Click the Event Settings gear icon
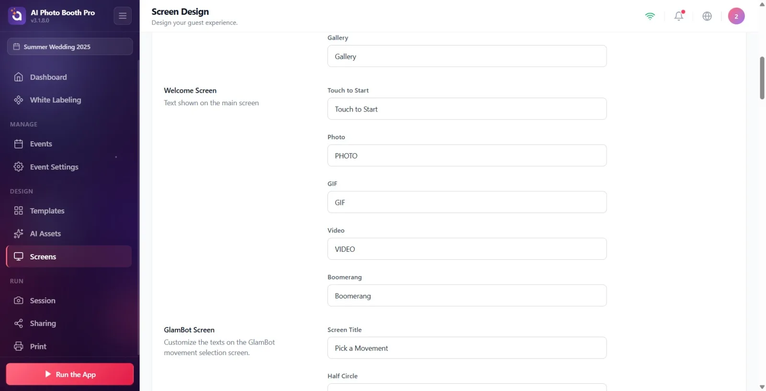 click(x=19, y=167)
